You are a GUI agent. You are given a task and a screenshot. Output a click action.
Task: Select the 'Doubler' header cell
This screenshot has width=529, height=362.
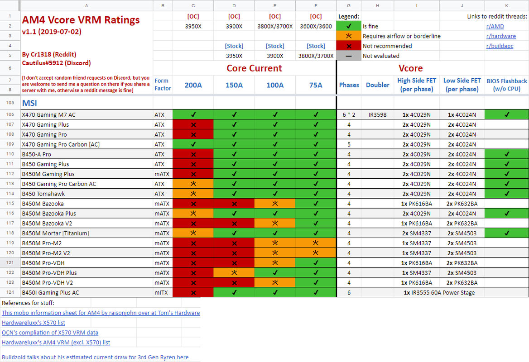pyautogui.click(x=378, y=85)
